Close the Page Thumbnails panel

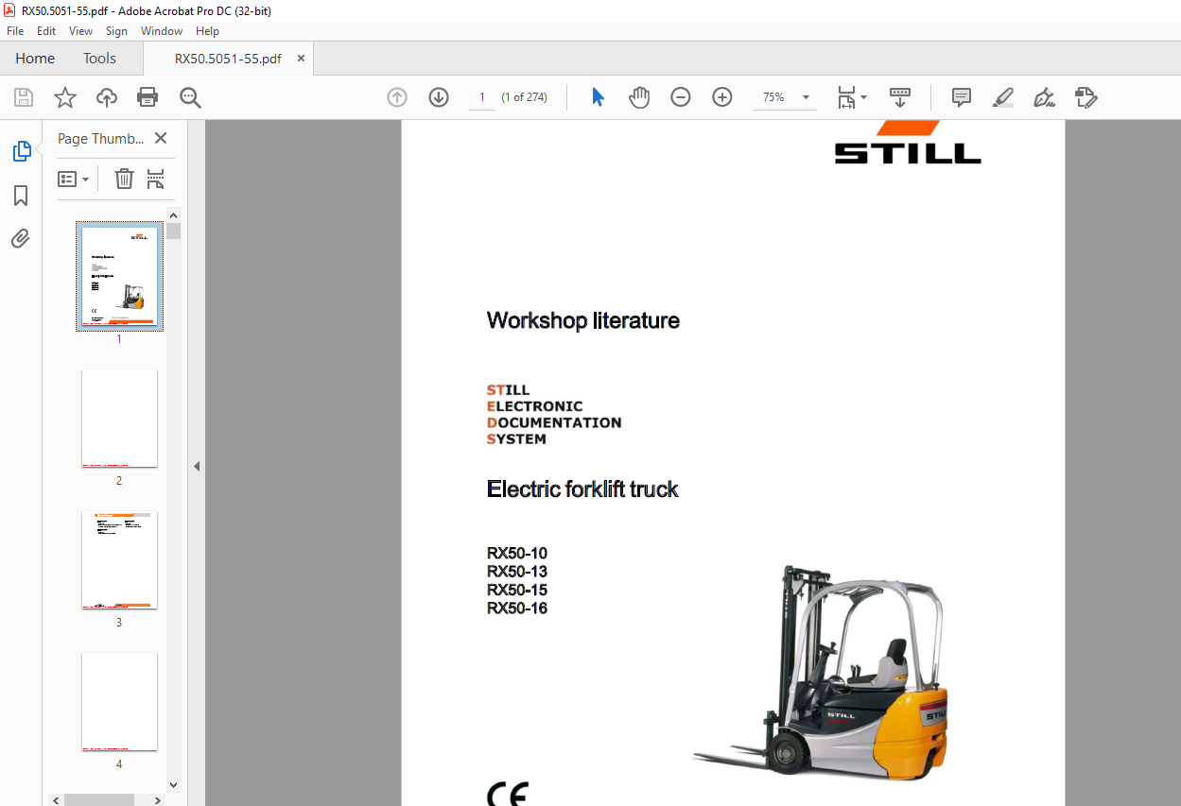tap(161, 138)
